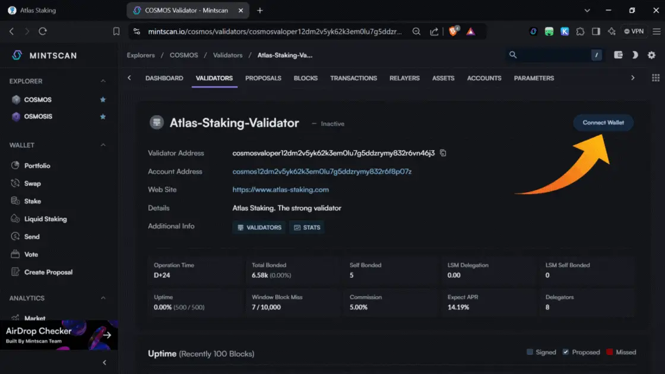The image size is (665, 374).
Task: Click the Brave Shields icon
Action: click(453, 31)
